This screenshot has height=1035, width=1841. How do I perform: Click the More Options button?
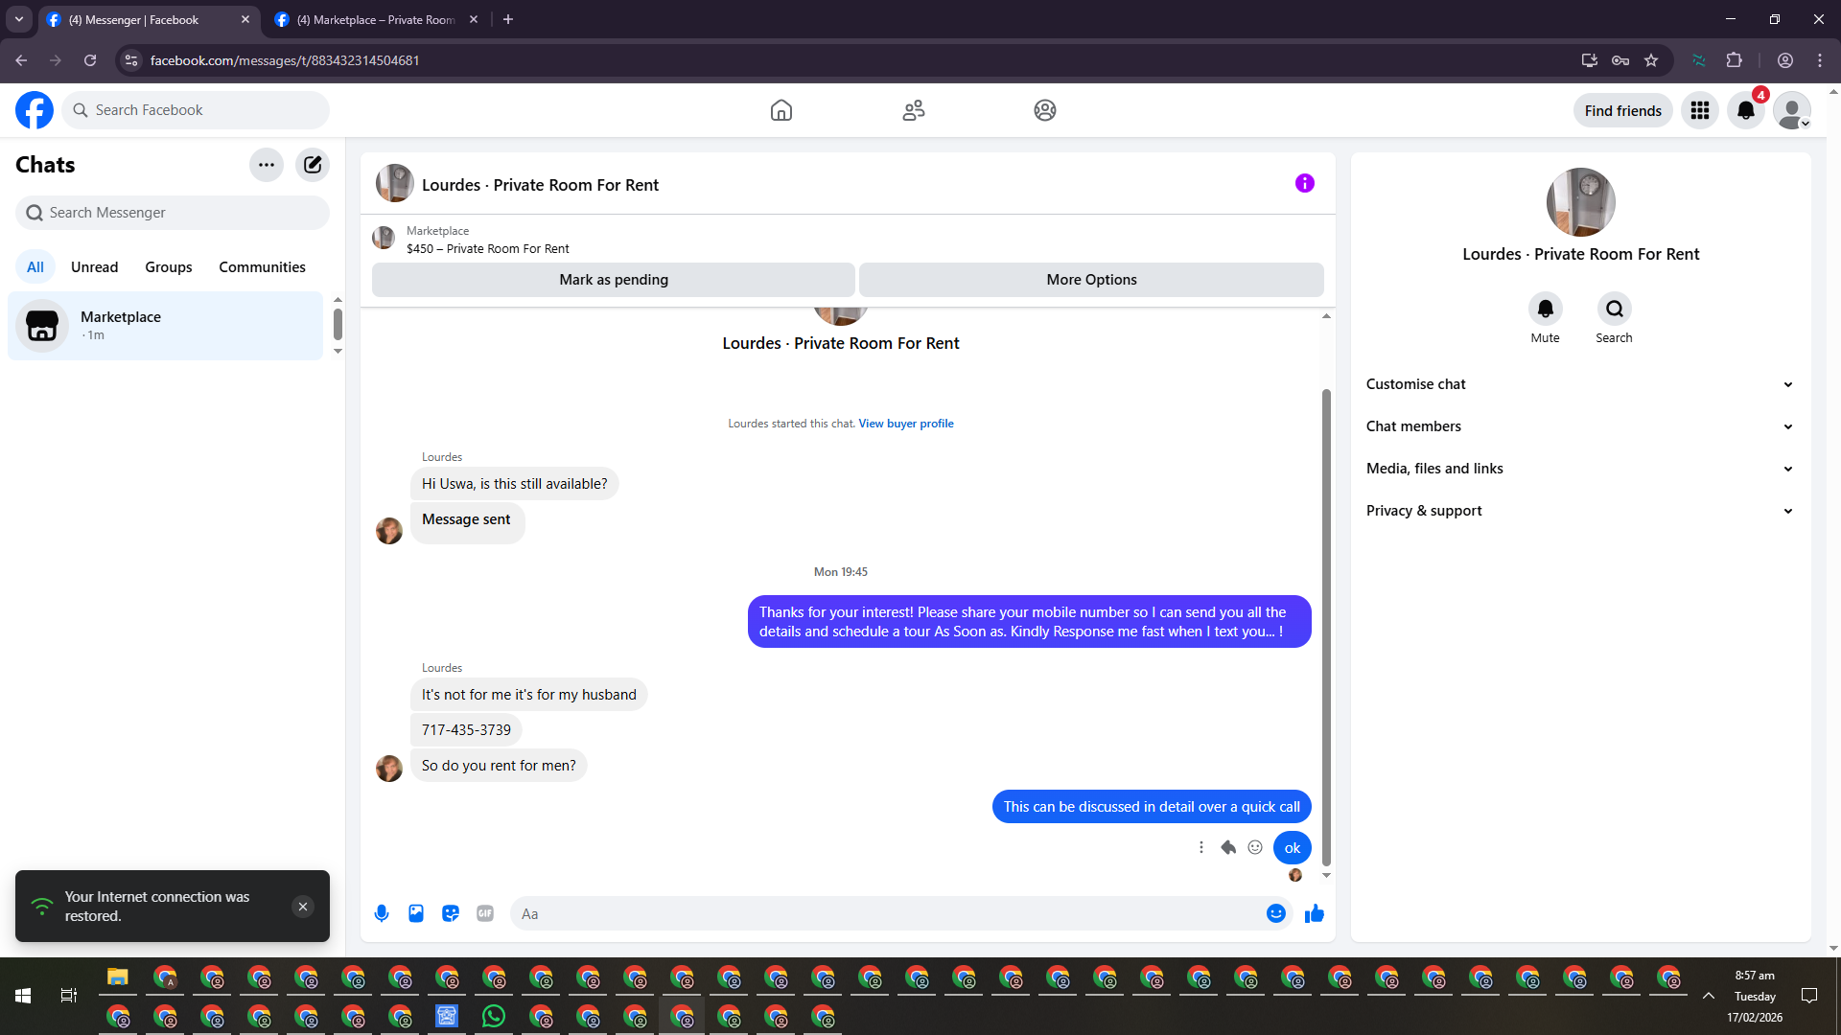click(1092, 280)
